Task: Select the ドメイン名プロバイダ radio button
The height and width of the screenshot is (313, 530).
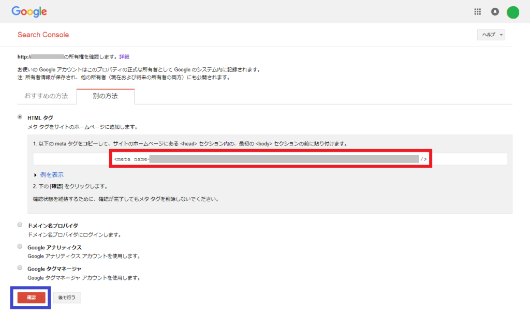Action: click(20, 225)
